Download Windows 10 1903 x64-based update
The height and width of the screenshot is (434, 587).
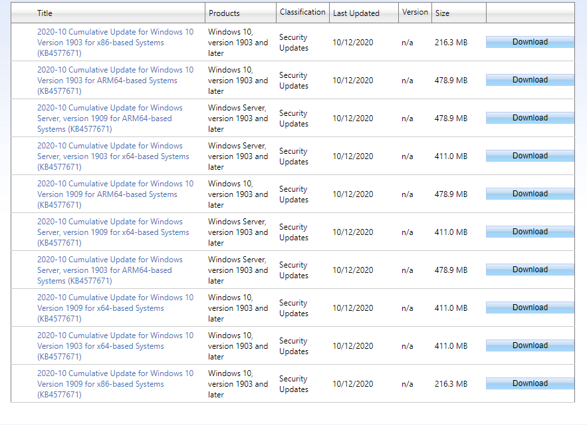[x=530, y=345]
